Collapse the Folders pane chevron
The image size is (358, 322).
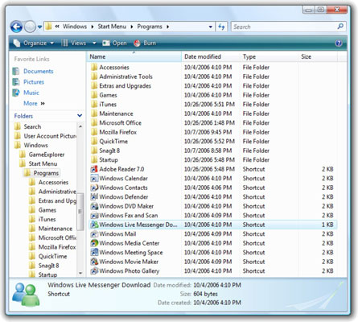80,116
